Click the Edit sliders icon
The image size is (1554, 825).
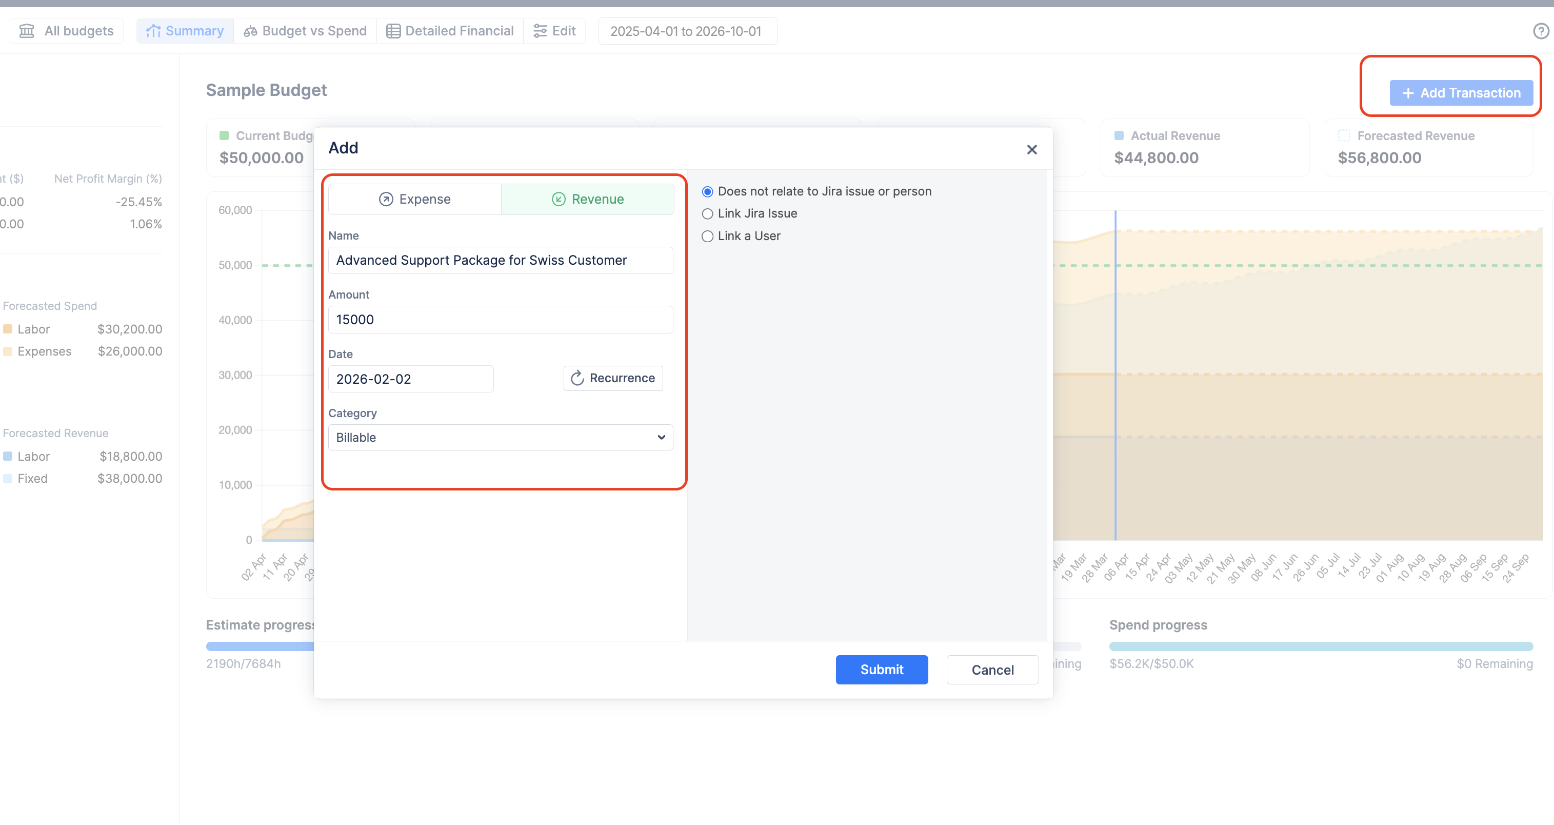click(540, 31)
